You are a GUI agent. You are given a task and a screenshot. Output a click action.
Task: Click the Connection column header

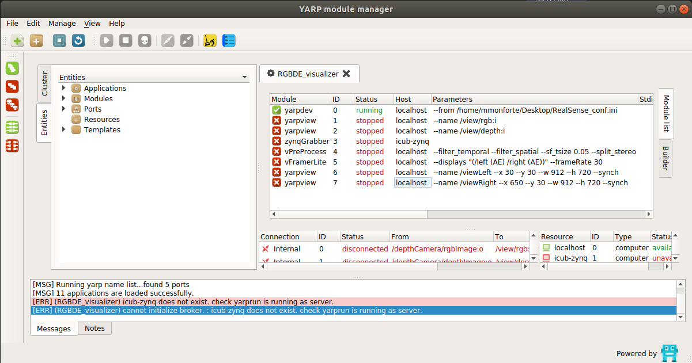(288, 237)
